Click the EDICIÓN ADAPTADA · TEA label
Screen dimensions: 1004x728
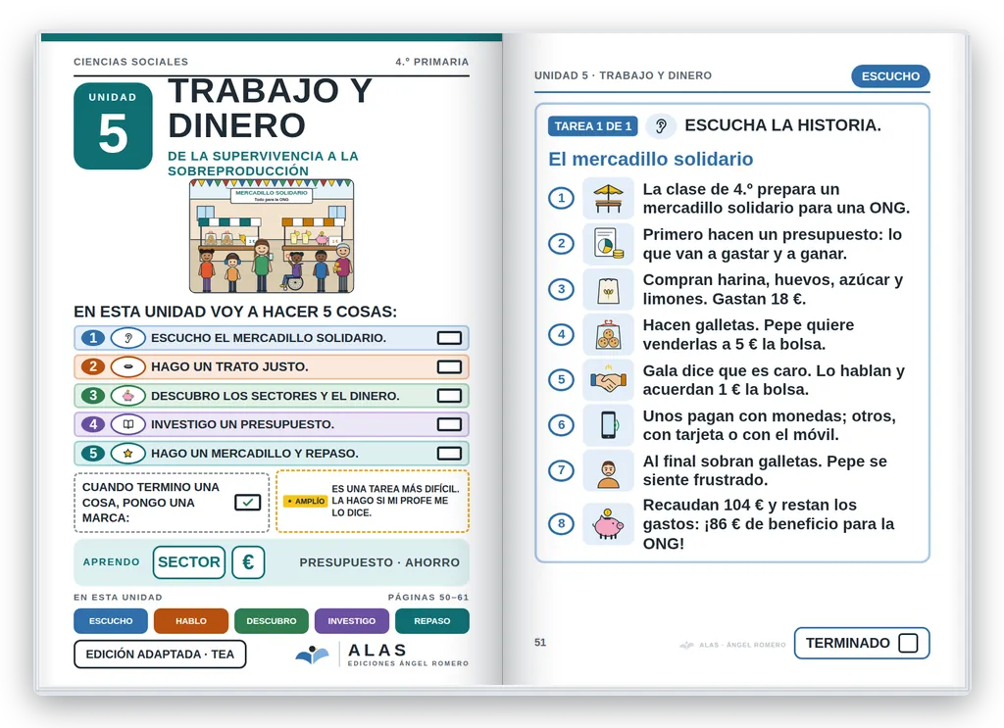click(x=160, y=655)
